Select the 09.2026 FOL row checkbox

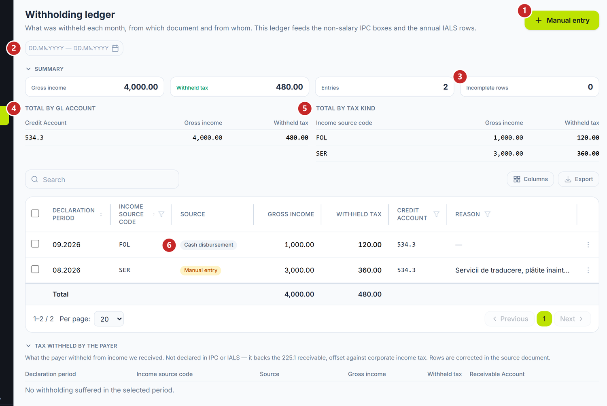[35, 244]
